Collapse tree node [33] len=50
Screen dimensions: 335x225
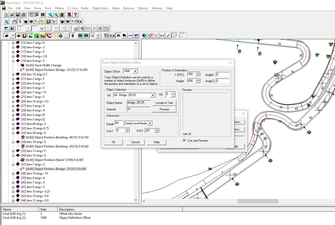13,133
